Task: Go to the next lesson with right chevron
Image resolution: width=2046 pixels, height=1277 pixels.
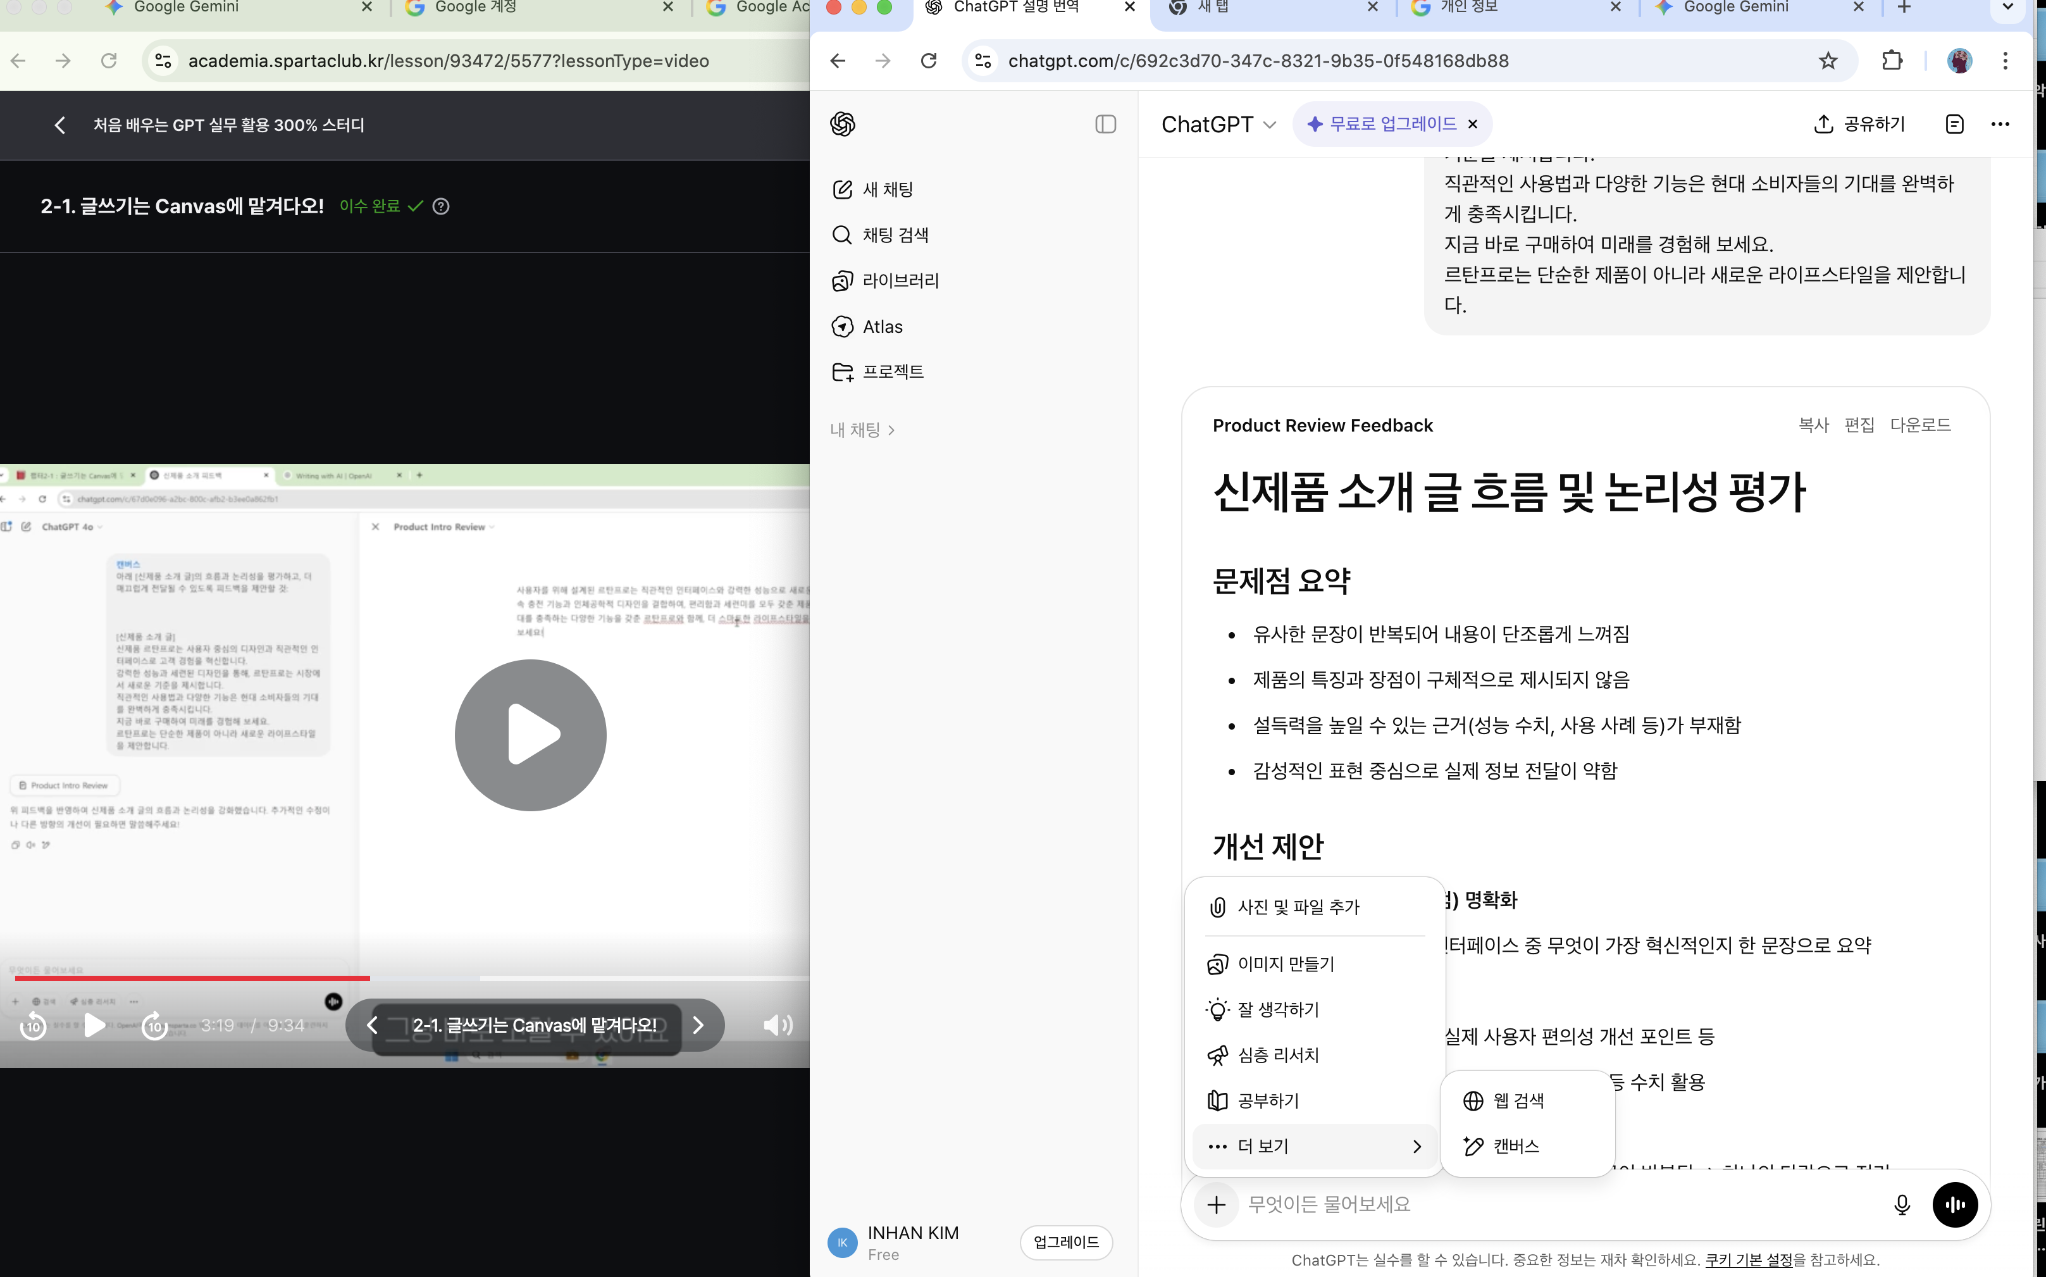Action: pos(698,1025)
